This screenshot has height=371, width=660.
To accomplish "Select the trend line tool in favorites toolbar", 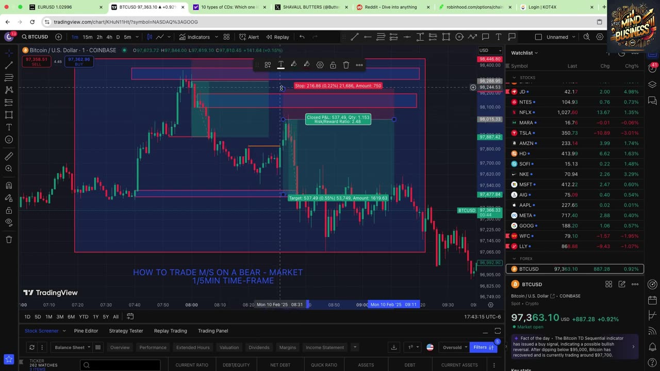I will [x=355, y=37].
